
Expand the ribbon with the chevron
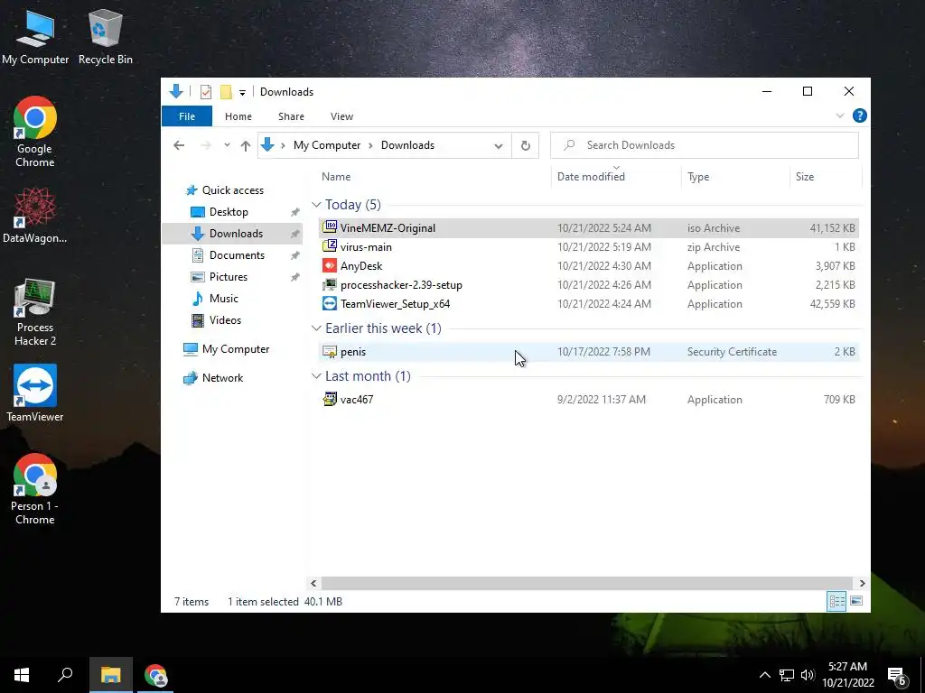tap(840, 115)
